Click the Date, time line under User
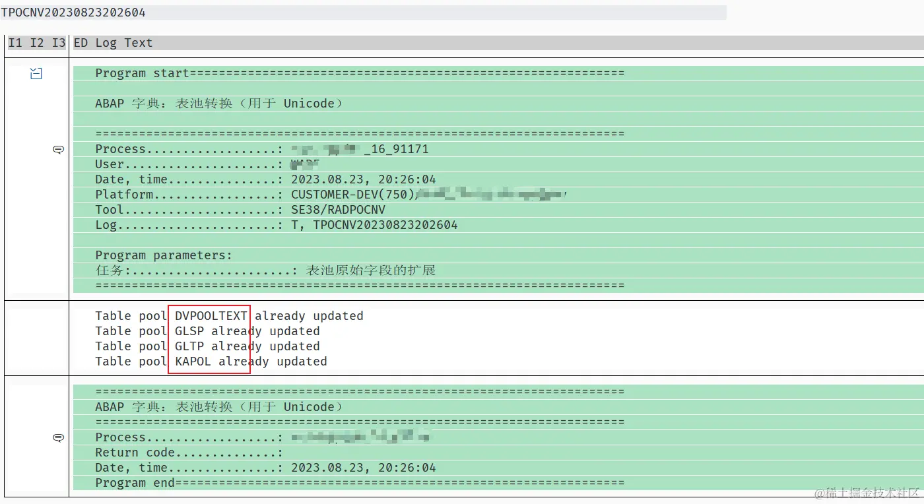Image resolution: width=924 pixels, height=504 pixels. point(265,179)
